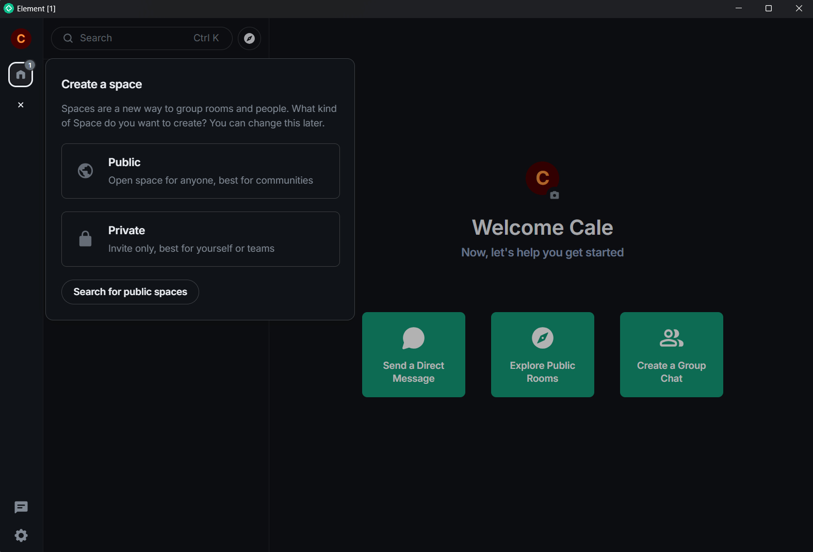
Task: Choose the Public space option
Action: tap(201, 171)
